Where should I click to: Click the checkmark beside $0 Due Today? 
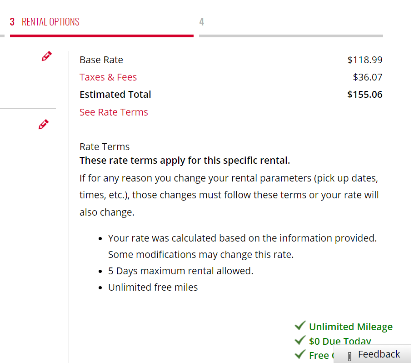coord(300,340)
